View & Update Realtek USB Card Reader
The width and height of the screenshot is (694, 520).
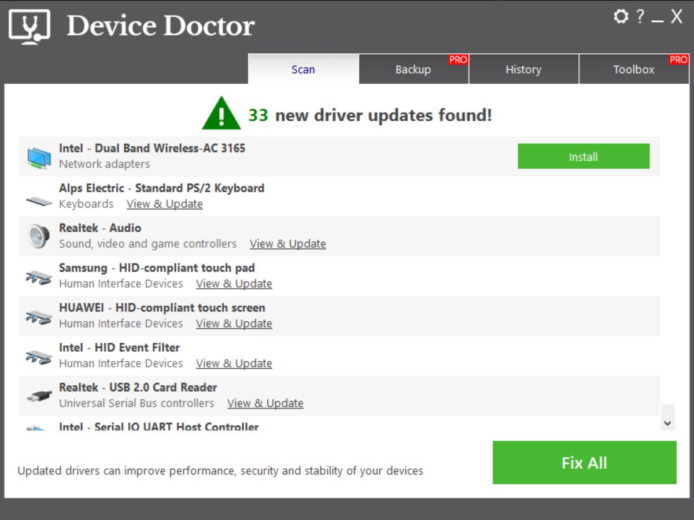coord(265,403)
